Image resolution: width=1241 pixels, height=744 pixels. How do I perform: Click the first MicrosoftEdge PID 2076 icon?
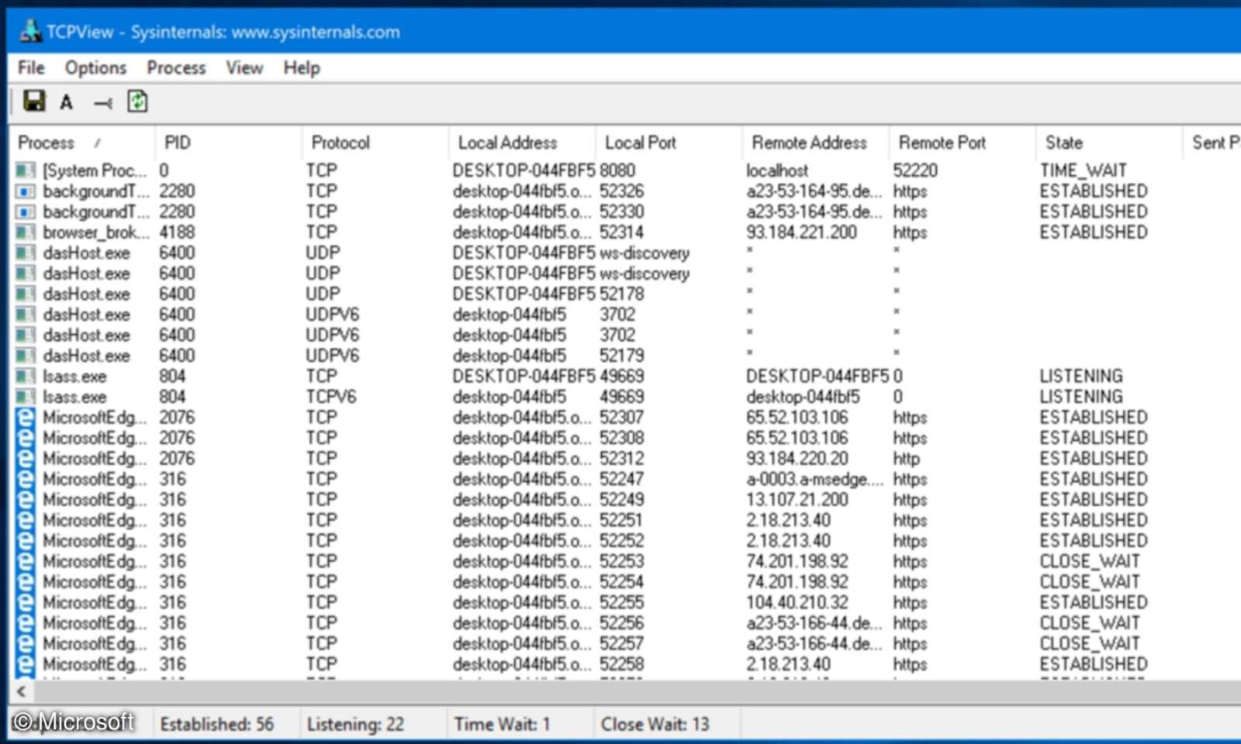point(26,418)
